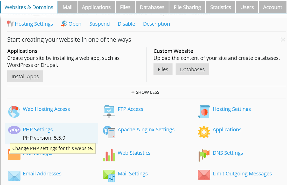The width and height of the screenshot is (287, 185).
Task: Click the Mail Settings envelope icon
Action: coord(109,176)
